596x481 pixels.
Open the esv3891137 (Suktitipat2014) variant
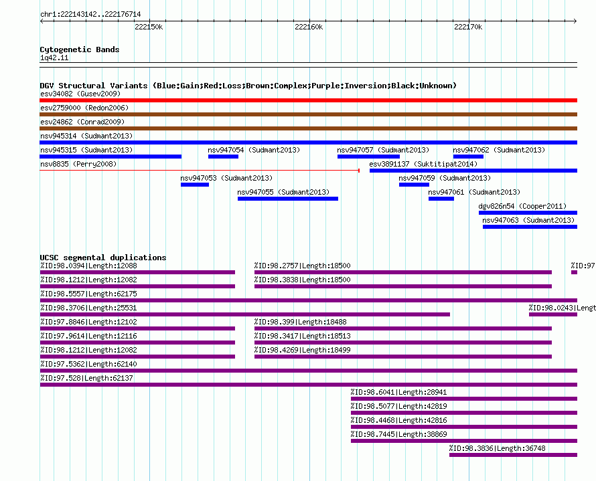(x=473, y=171)
